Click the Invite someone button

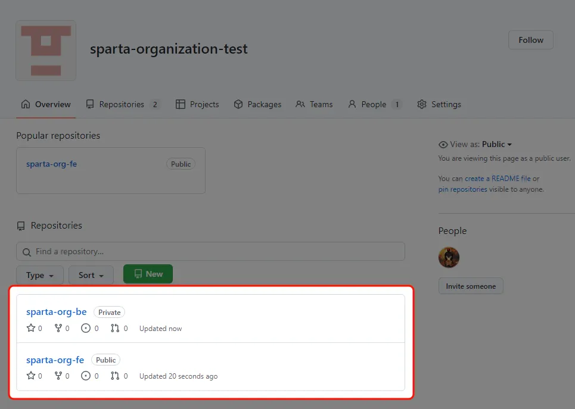471,286
